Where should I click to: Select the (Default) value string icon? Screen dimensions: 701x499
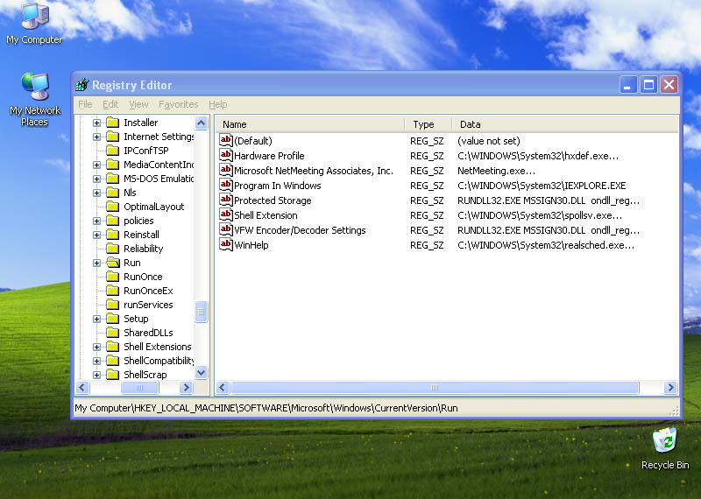[226, 140]
